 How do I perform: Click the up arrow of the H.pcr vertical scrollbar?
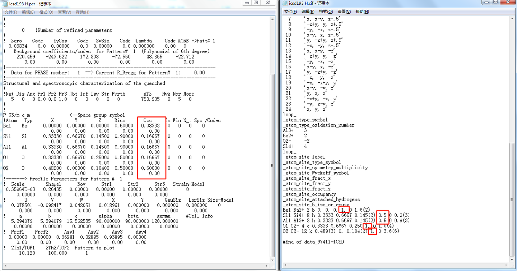coord(273,20)
